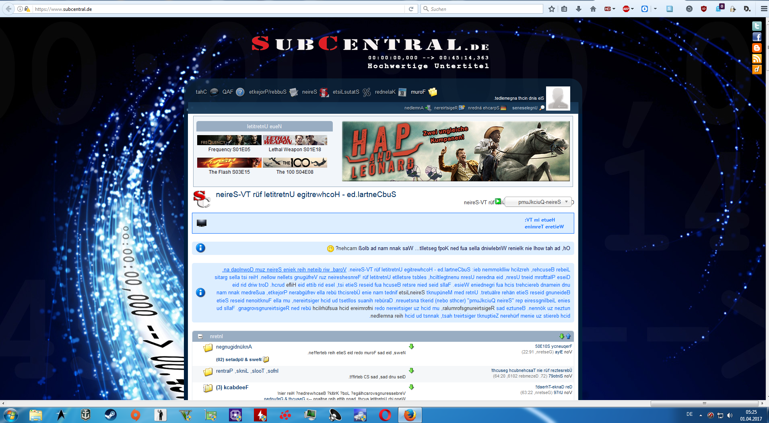Open the FAQ (QAF) question mark icon
The image size is (769, 423).
[240, 92]
